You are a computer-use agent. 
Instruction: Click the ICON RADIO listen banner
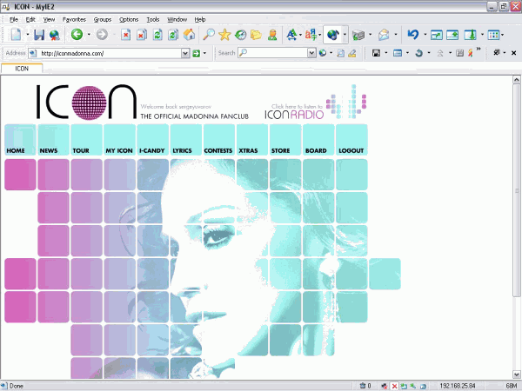(x=315, y=103)
